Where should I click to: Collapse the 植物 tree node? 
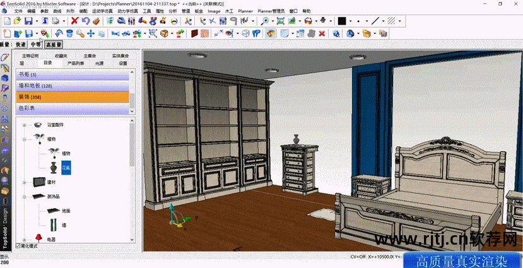pyautogui.click(x=24, y=139)
